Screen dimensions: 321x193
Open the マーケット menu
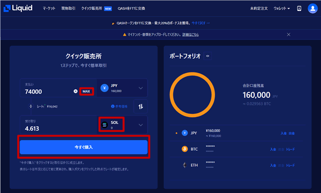[x=49, y=9]
